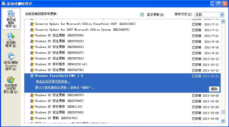Viewport: 229px width, 127px height.
Task: Click icon beside Windows XP update KB2562937
Action: pyautogui.click(x=32, y=53)
